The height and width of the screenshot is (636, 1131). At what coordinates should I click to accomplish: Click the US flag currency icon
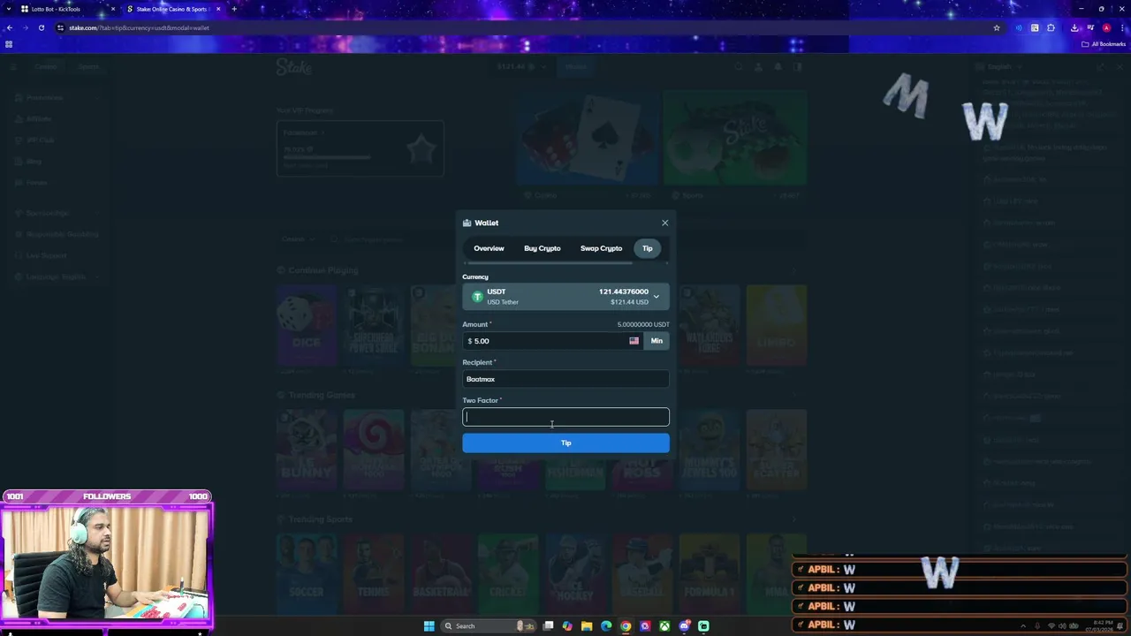pyautogui.click(x=634, y=341)
